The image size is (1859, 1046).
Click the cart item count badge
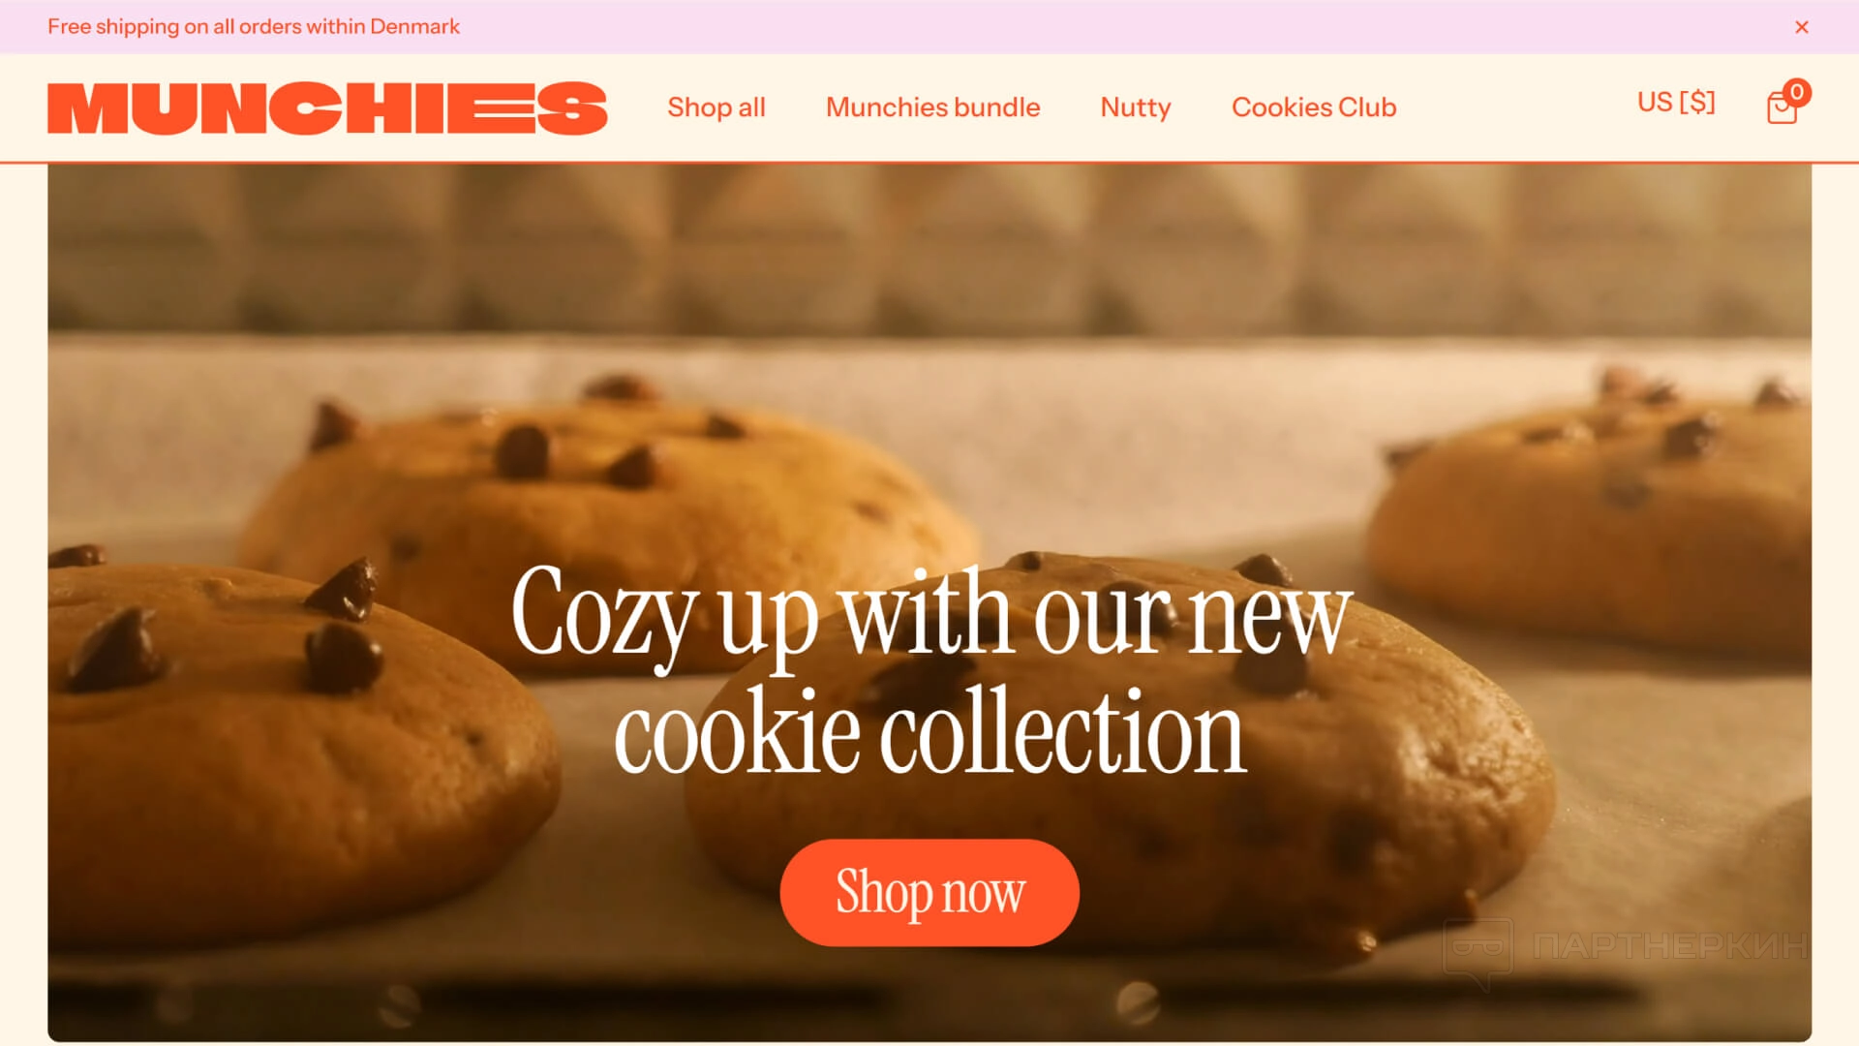(1797, 92)
